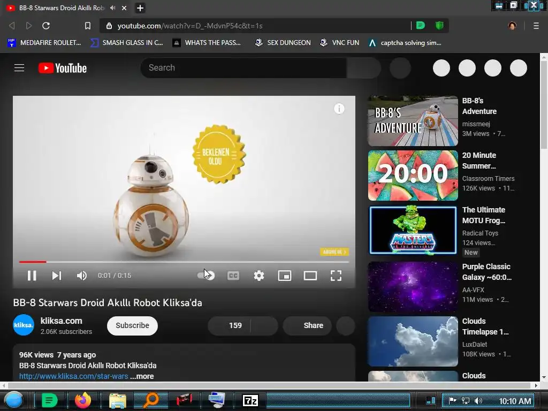
Task: Click the yellow Abone Ol badge on video
Action: [x=334, y=252]
